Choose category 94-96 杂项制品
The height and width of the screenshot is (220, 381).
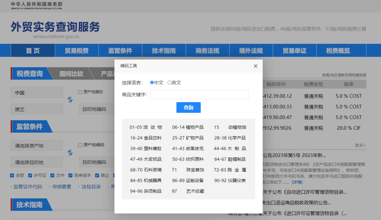click(146, 191)
